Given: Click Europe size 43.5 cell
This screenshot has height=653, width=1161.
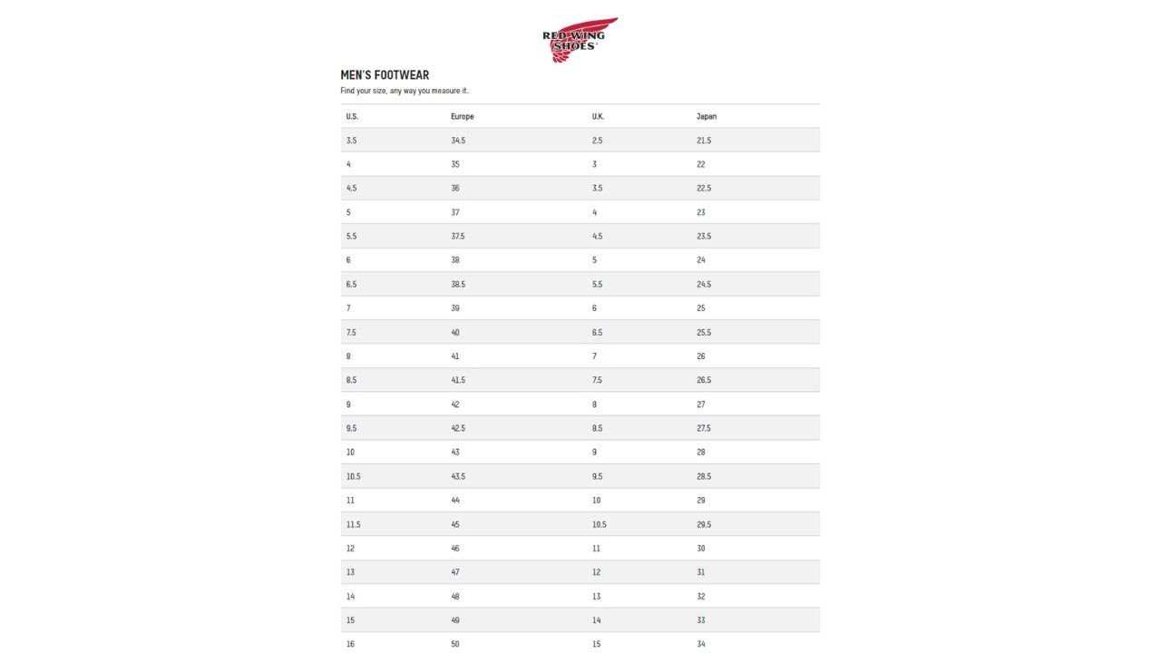Looking at the screenshot, I should coord(458,476).
